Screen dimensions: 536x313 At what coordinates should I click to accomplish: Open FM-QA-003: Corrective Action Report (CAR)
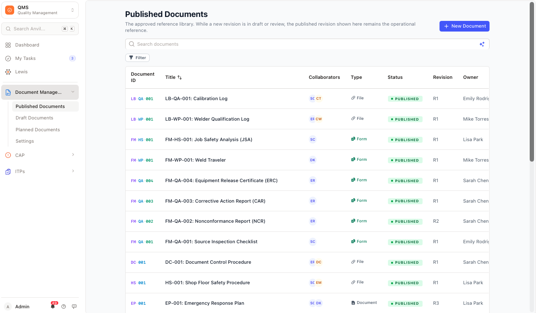tap(215, 201)
